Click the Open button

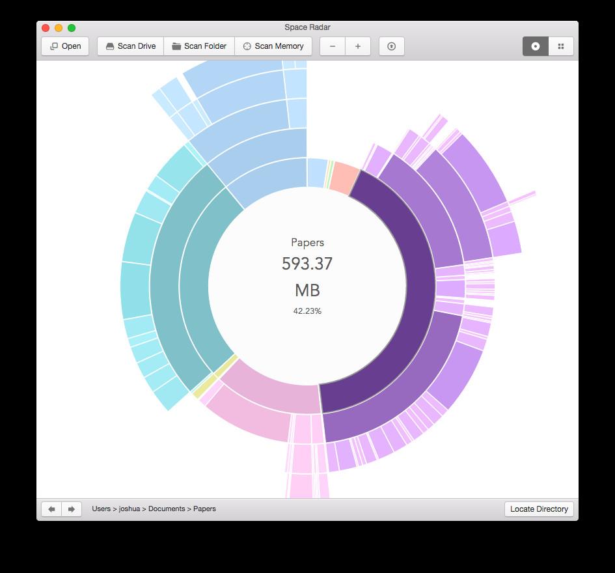tap(65, 46)
